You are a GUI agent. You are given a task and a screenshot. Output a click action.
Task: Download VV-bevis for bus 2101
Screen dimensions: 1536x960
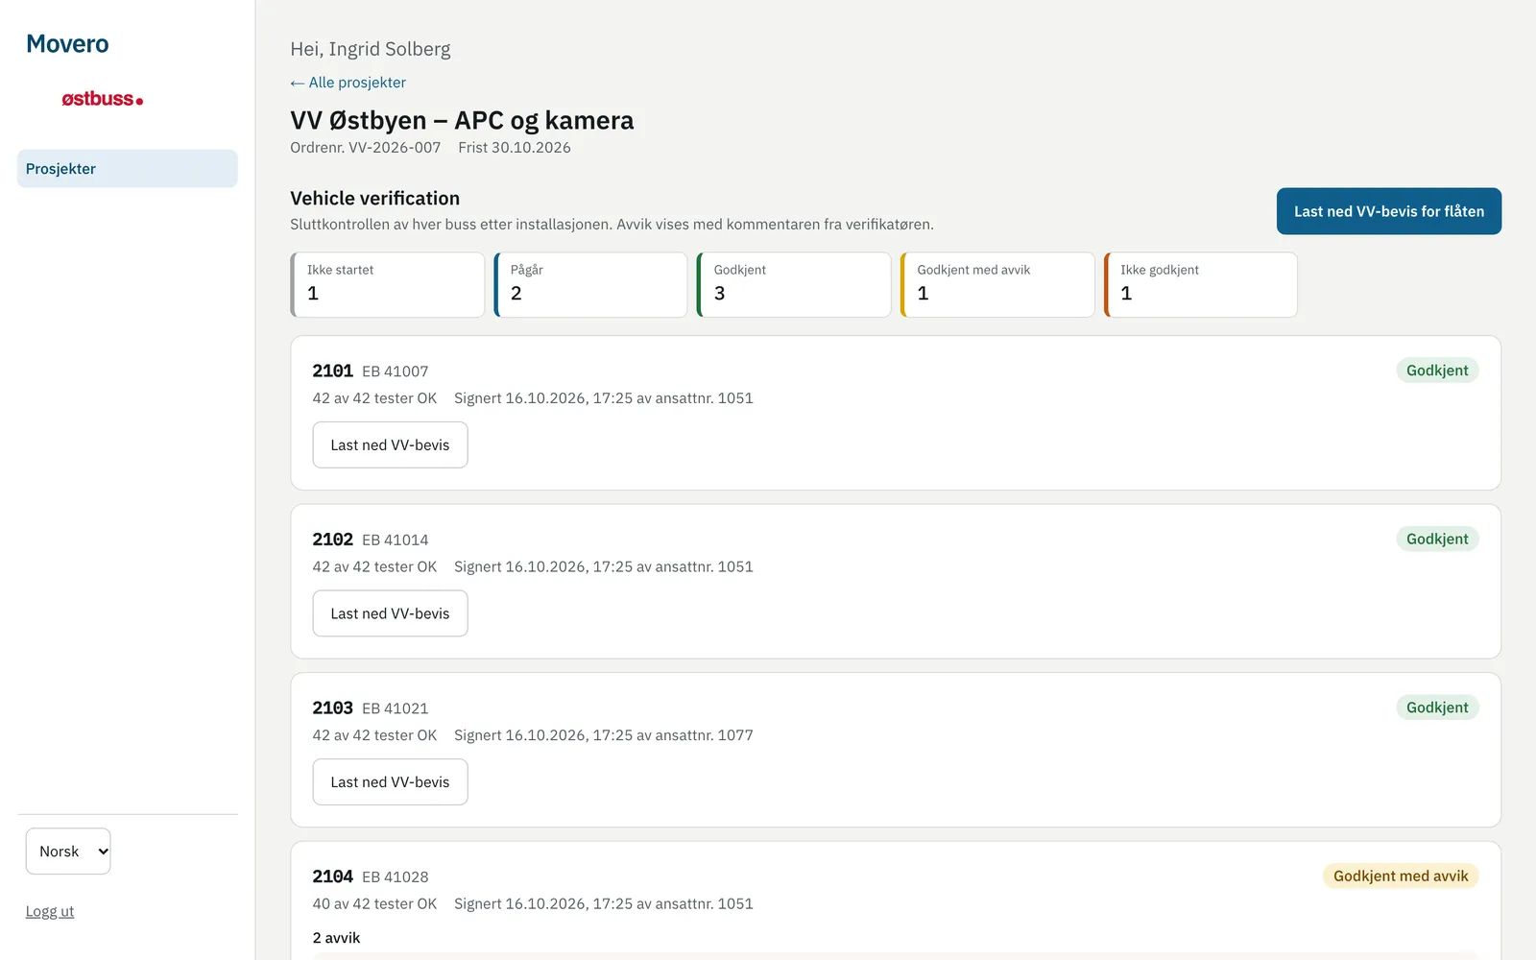[390, 445]
